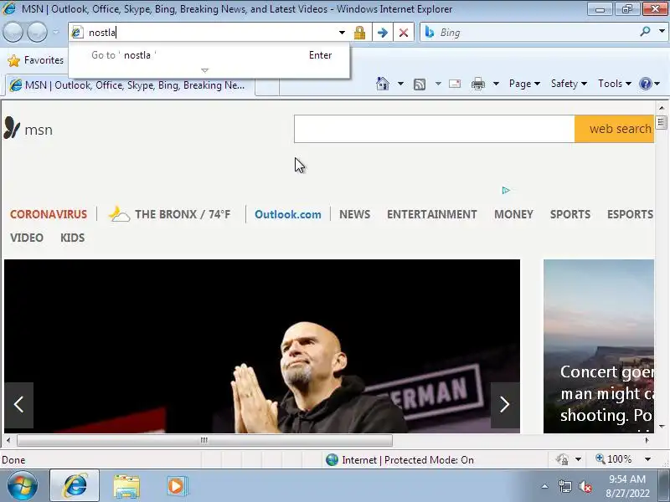670x502 pixels.
Task: Click the horizontal scrollbar thumb
Action: (x=204, y=440)
